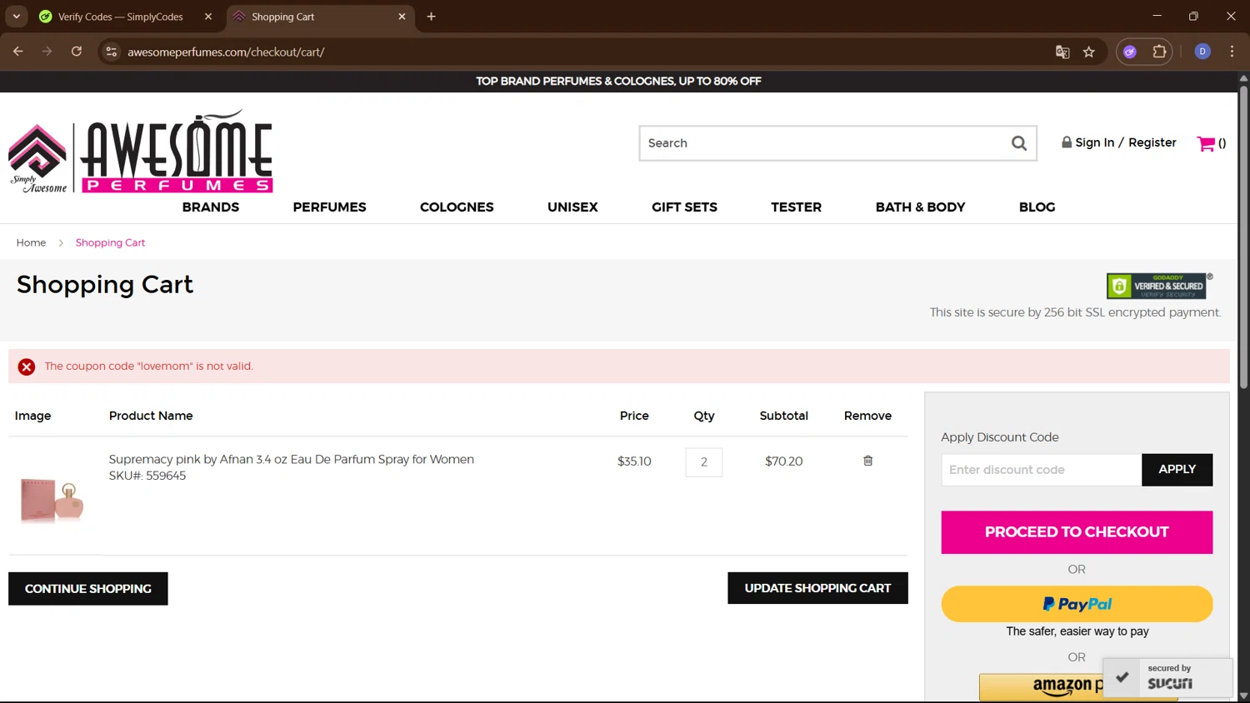Click the search magnifier icon
The height and width of the screenshot is (703, 1250).
(x=1018, y=143)
